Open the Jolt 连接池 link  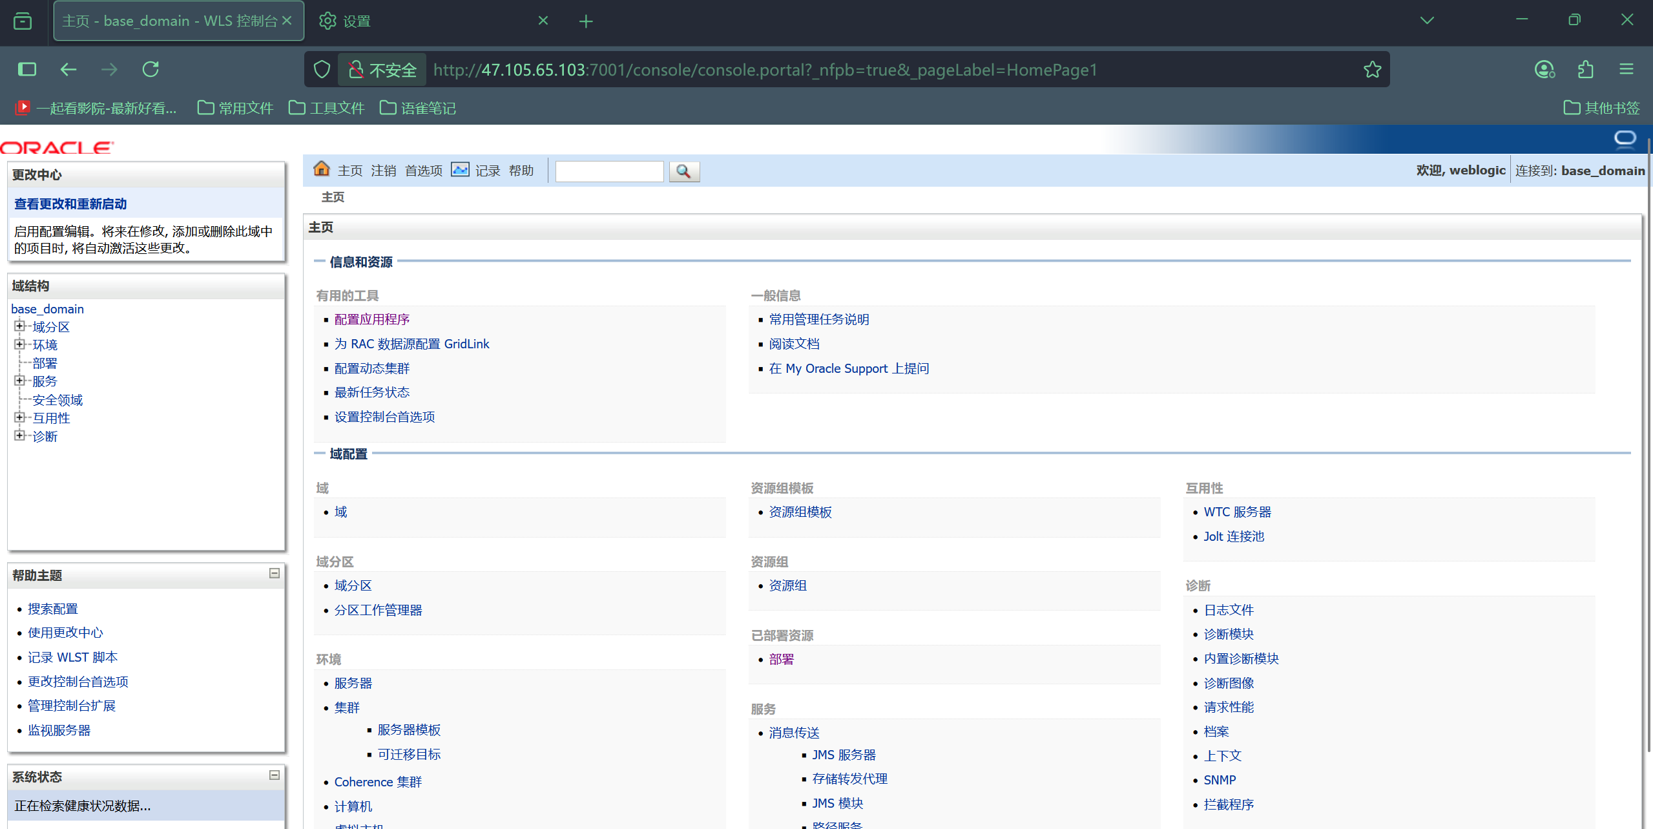[x=1234, y=536]
